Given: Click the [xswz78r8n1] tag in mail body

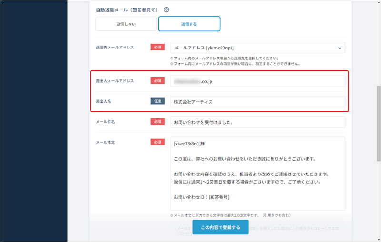Looking at the screenshot, I should coord(190,143).
